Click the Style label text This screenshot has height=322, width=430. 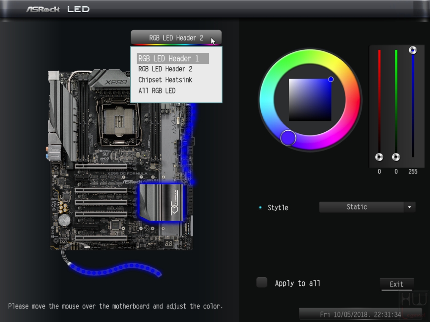point(278,208)
